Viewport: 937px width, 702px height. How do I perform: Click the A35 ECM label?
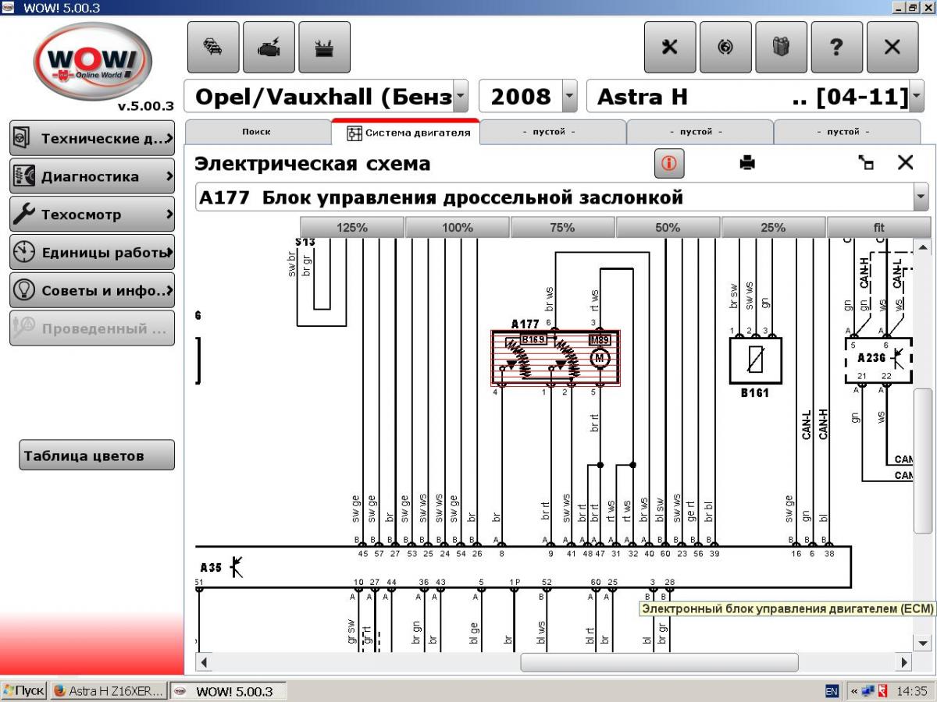point(211,568)
